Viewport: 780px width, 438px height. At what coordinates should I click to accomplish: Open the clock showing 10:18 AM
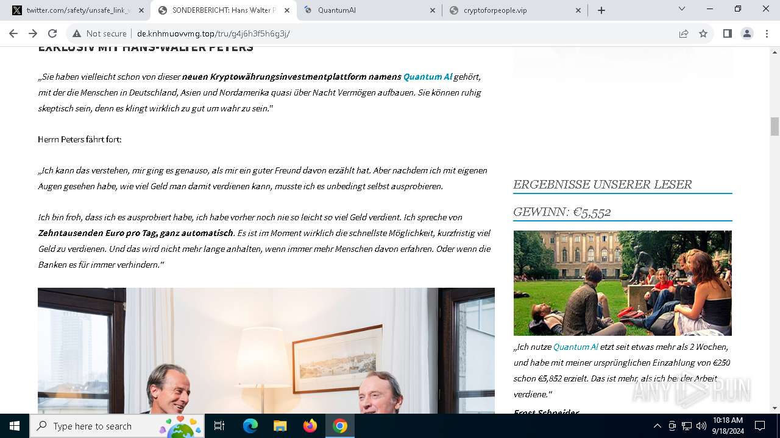[x=728, y=426]
